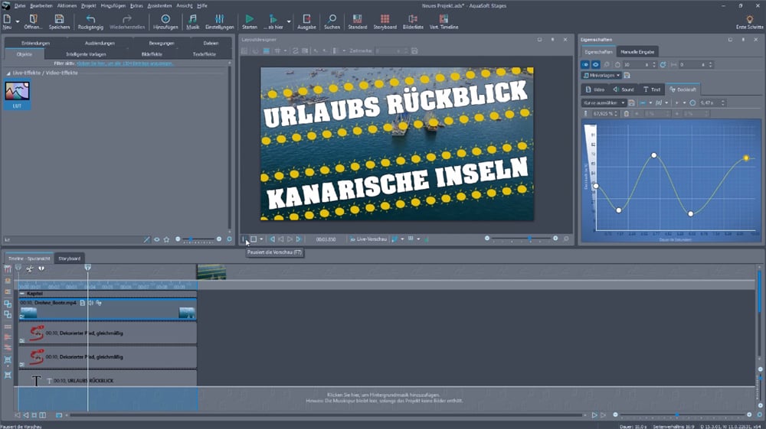Expand the Kurve auswählen dropdown
Screen dimensions: 766x429
(x=604, y=102)
